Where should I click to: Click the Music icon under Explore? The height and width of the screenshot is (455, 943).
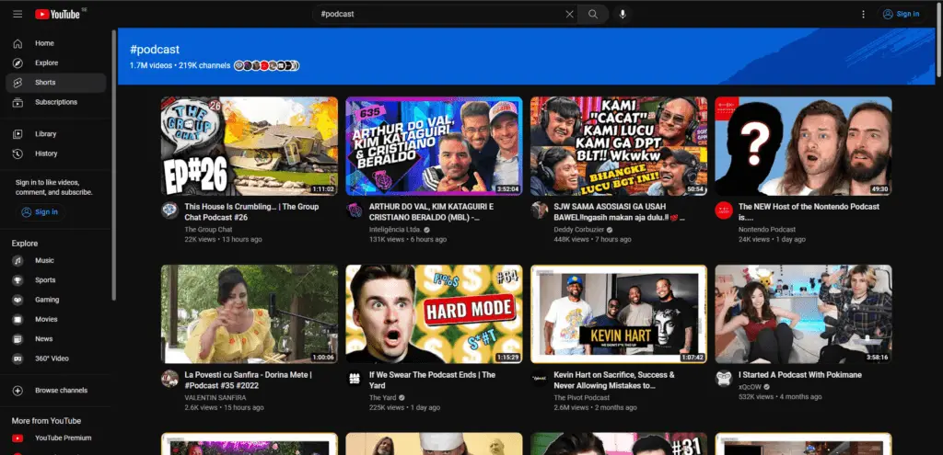click(18, 260)
